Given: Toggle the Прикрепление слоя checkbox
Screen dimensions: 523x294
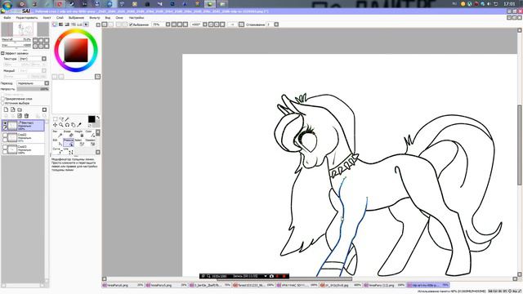Looking at the screenshot, I should [x=3, y=99].
